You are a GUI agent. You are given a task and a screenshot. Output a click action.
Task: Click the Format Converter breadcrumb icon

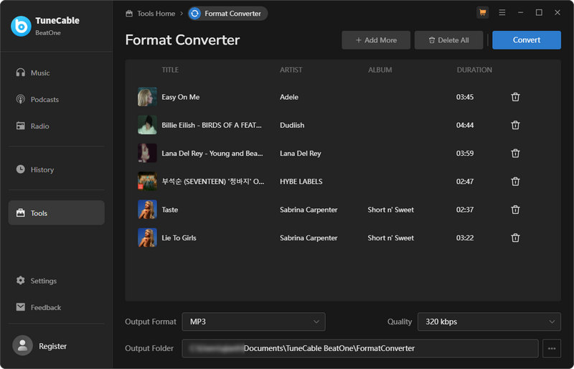coord(194,14)
